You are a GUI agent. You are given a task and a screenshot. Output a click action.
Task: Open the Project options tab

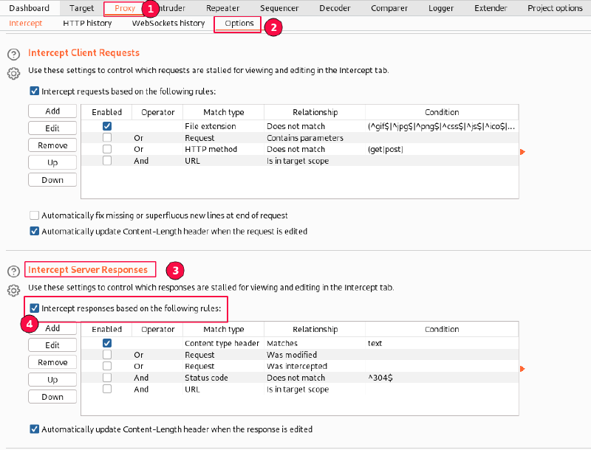pyautogui.click(x=555, y=8)
